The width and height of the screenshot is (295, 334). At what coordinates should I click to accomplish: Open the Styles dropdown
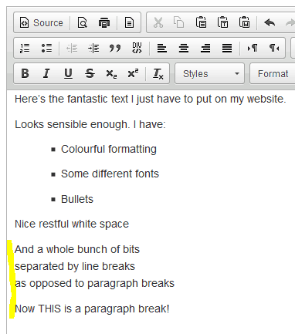pos(209,73)
